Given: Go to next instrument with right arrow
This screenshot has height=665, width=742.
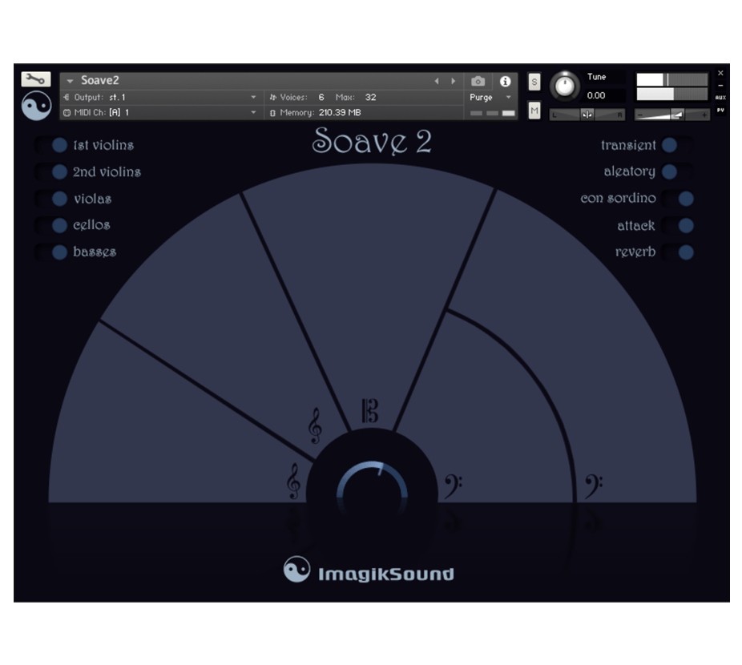Looking at the screenshot, I should pos(454,80).
